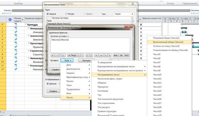
Task: Click task mode icon in row 9
Action: tap(16, 58)
